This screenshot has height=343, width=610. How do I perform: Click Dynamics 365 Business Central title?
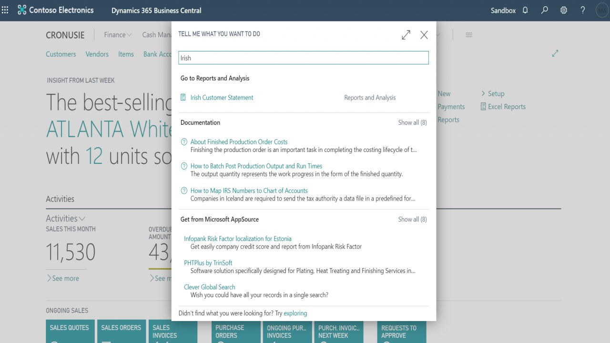[156, 10]
